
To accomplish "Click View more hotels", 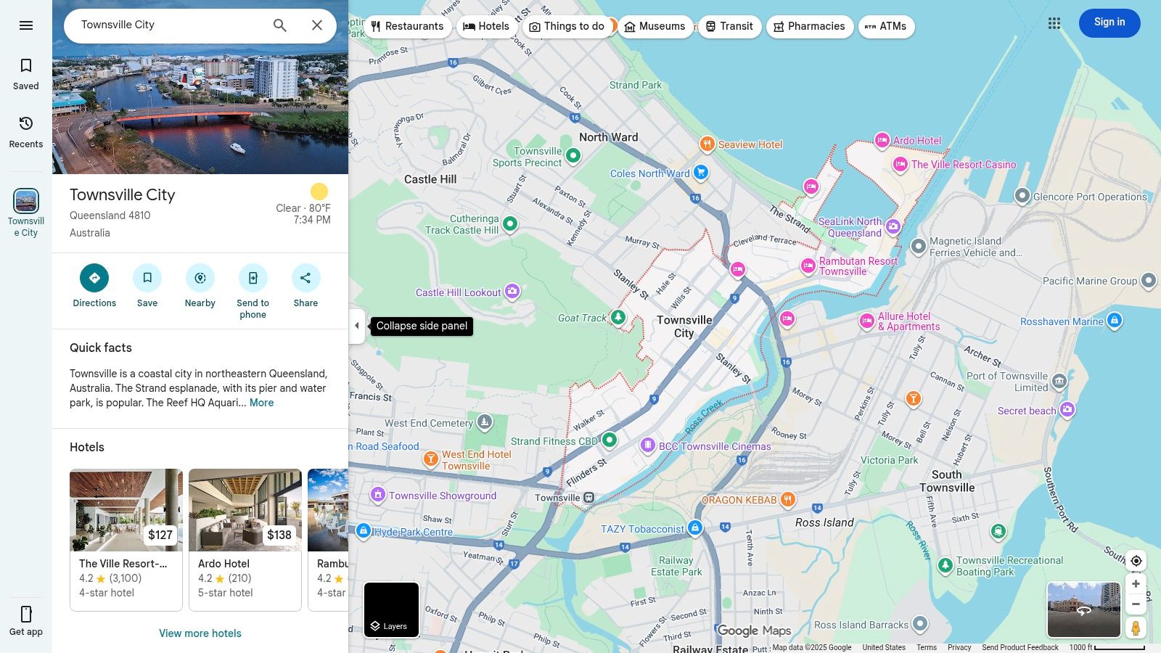I will point(200,633).
